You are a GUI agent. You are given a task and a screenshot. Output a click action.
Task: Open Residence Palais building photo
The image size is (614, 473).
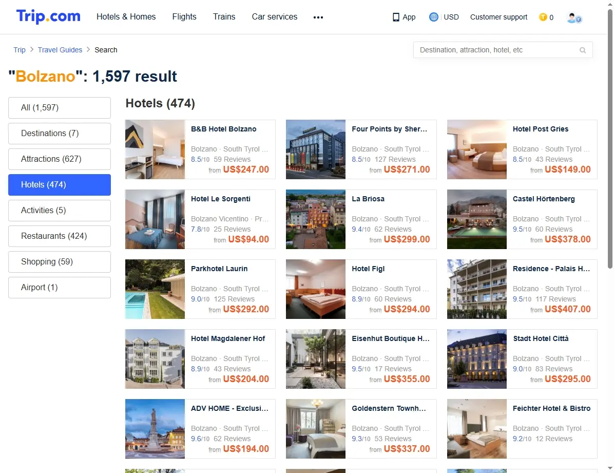click(477, 289)
